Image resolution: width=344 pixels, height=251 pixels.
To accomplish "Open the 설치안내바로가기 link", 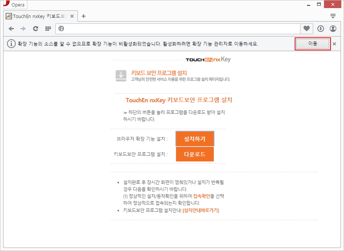I will pos(201,210).
